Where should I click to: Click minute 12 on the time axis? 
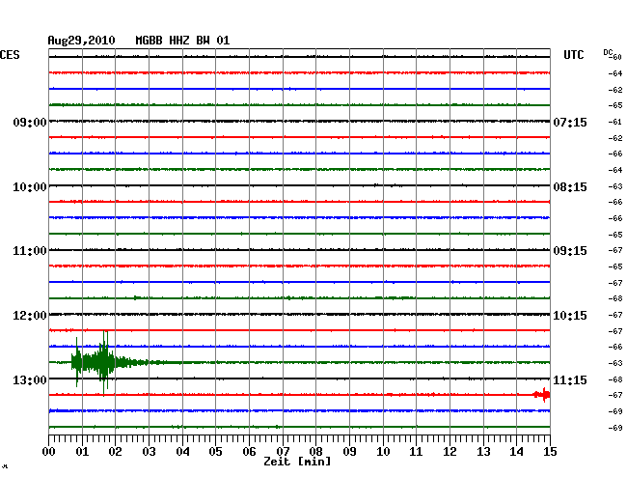tap(450, 451)
